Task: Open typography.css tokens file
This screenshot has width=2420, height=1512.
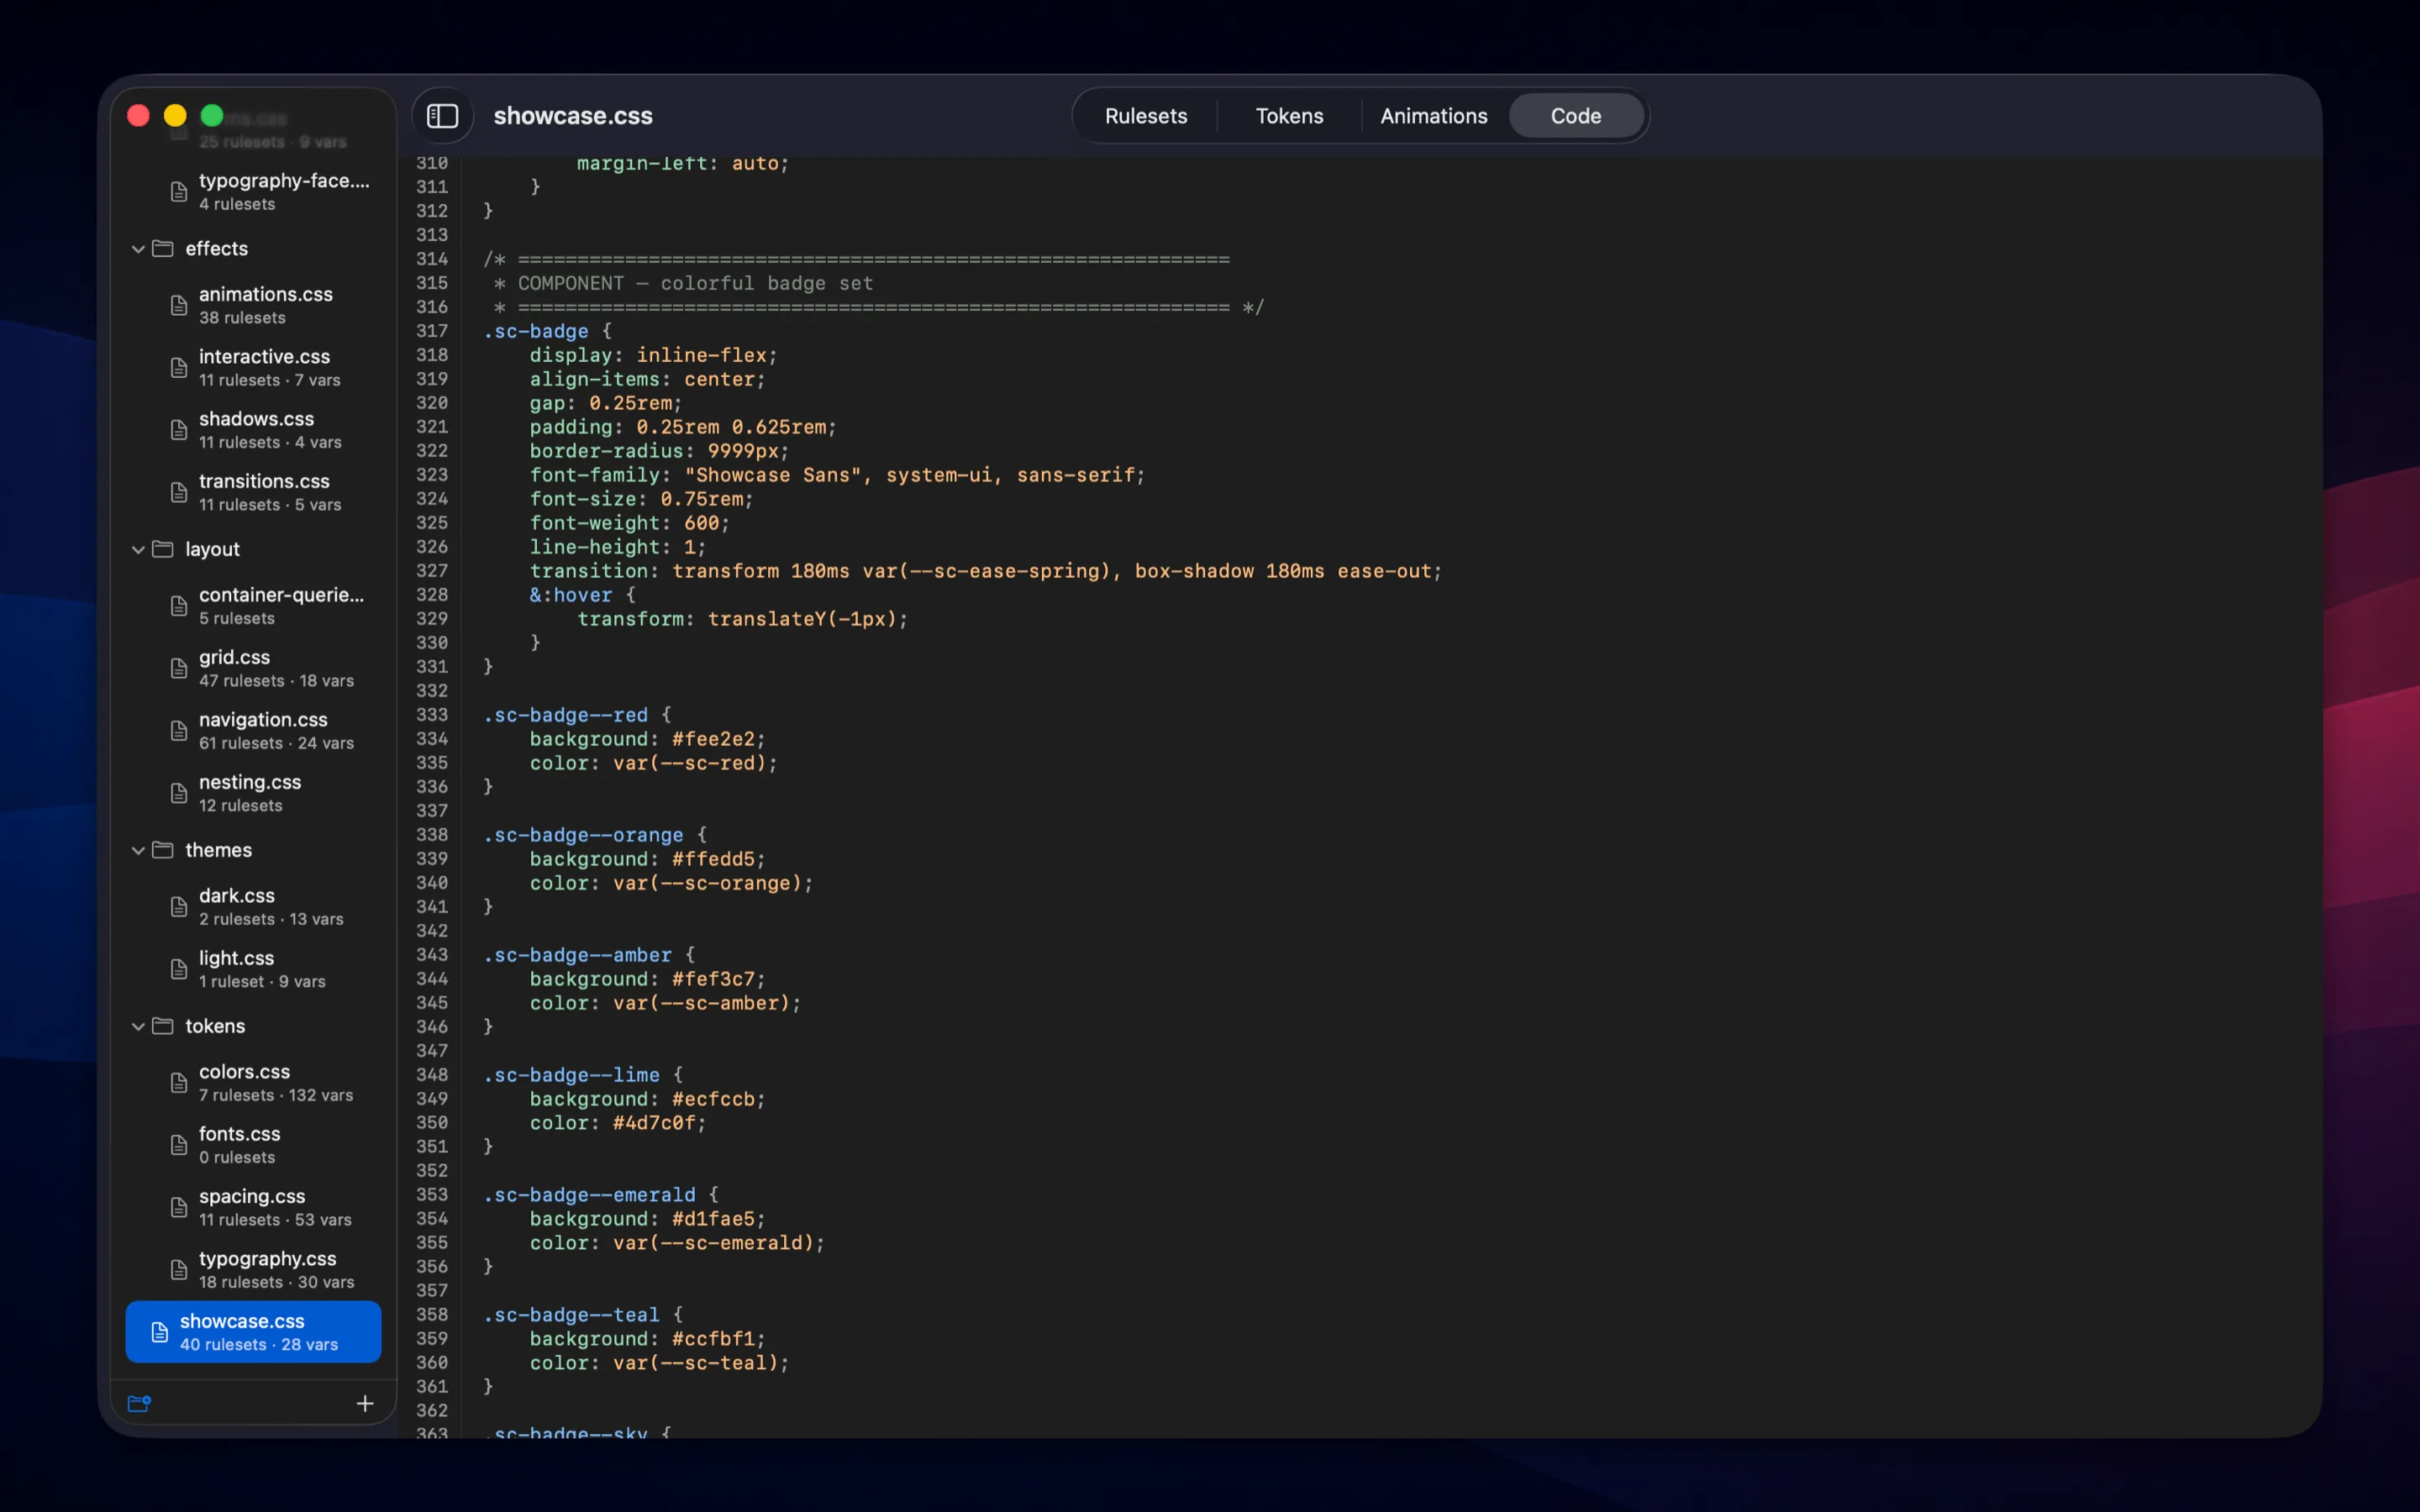Action: (253, 1270)
